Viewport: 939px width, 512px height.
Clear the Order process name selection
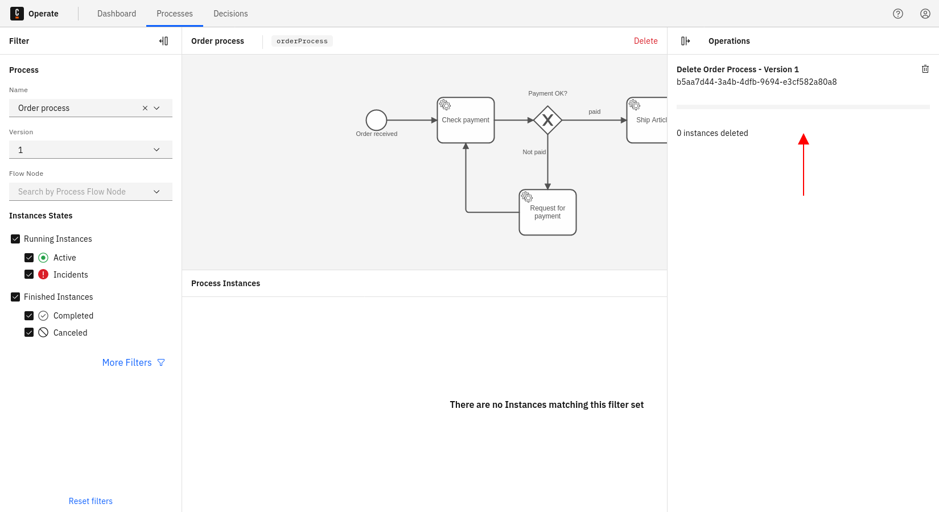click(145, 108)
